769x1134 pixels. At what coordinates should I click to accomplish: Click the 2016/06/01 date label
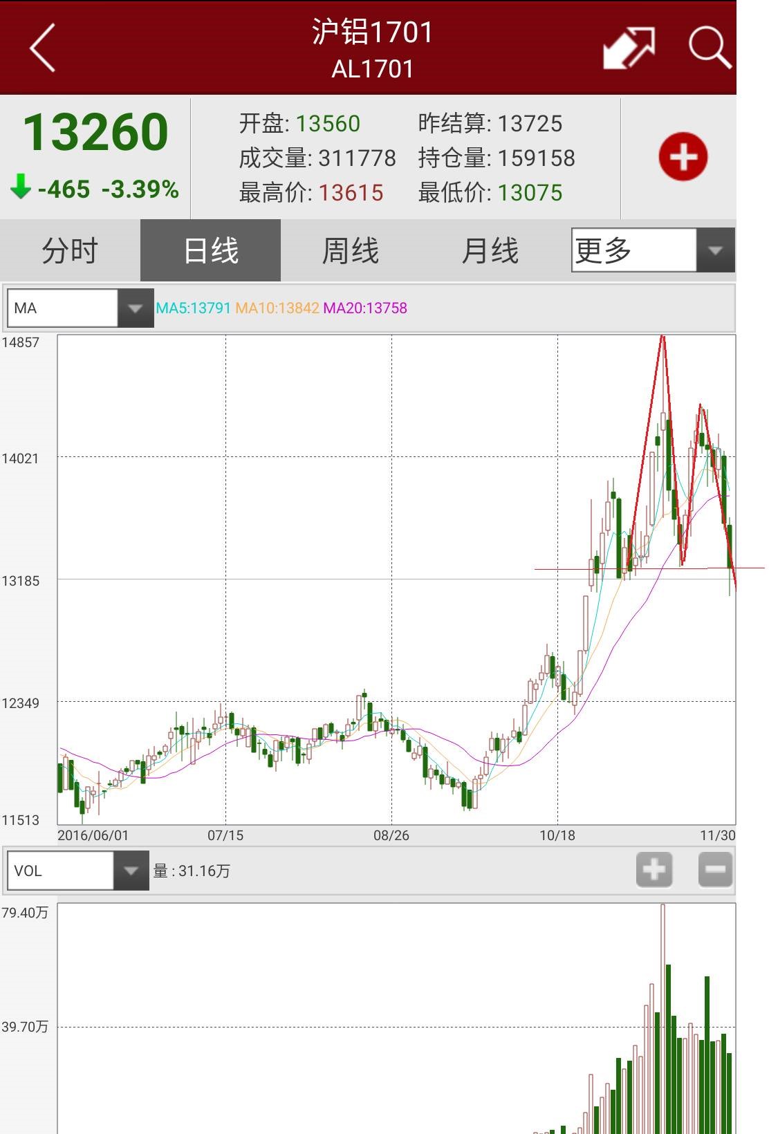93,835
